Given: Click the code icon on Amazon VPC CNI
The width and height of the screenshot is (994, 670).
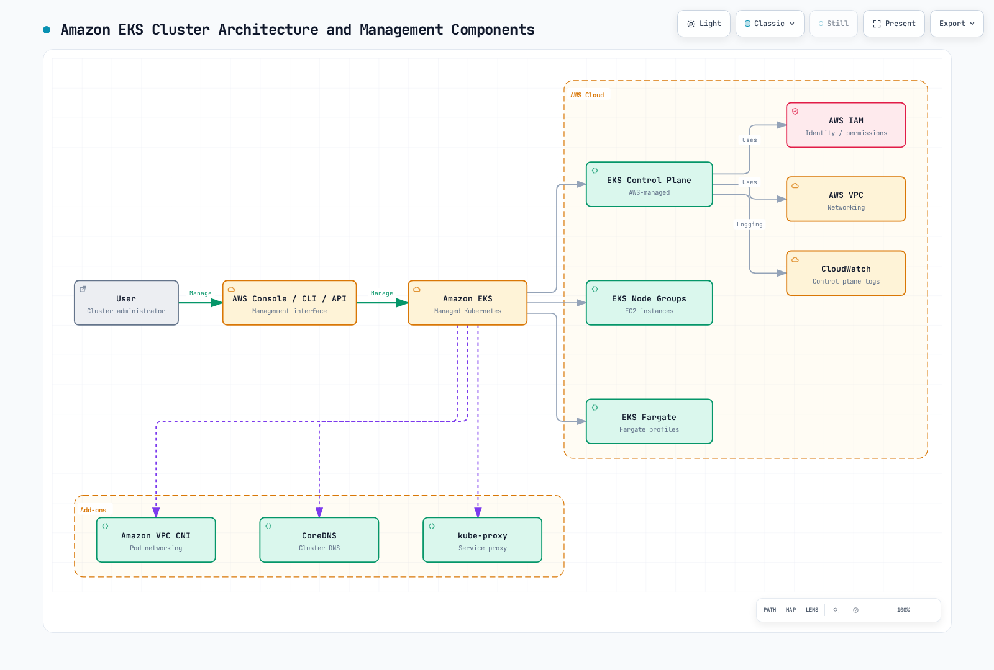Looking at the screenshot, I should (105, 526).
